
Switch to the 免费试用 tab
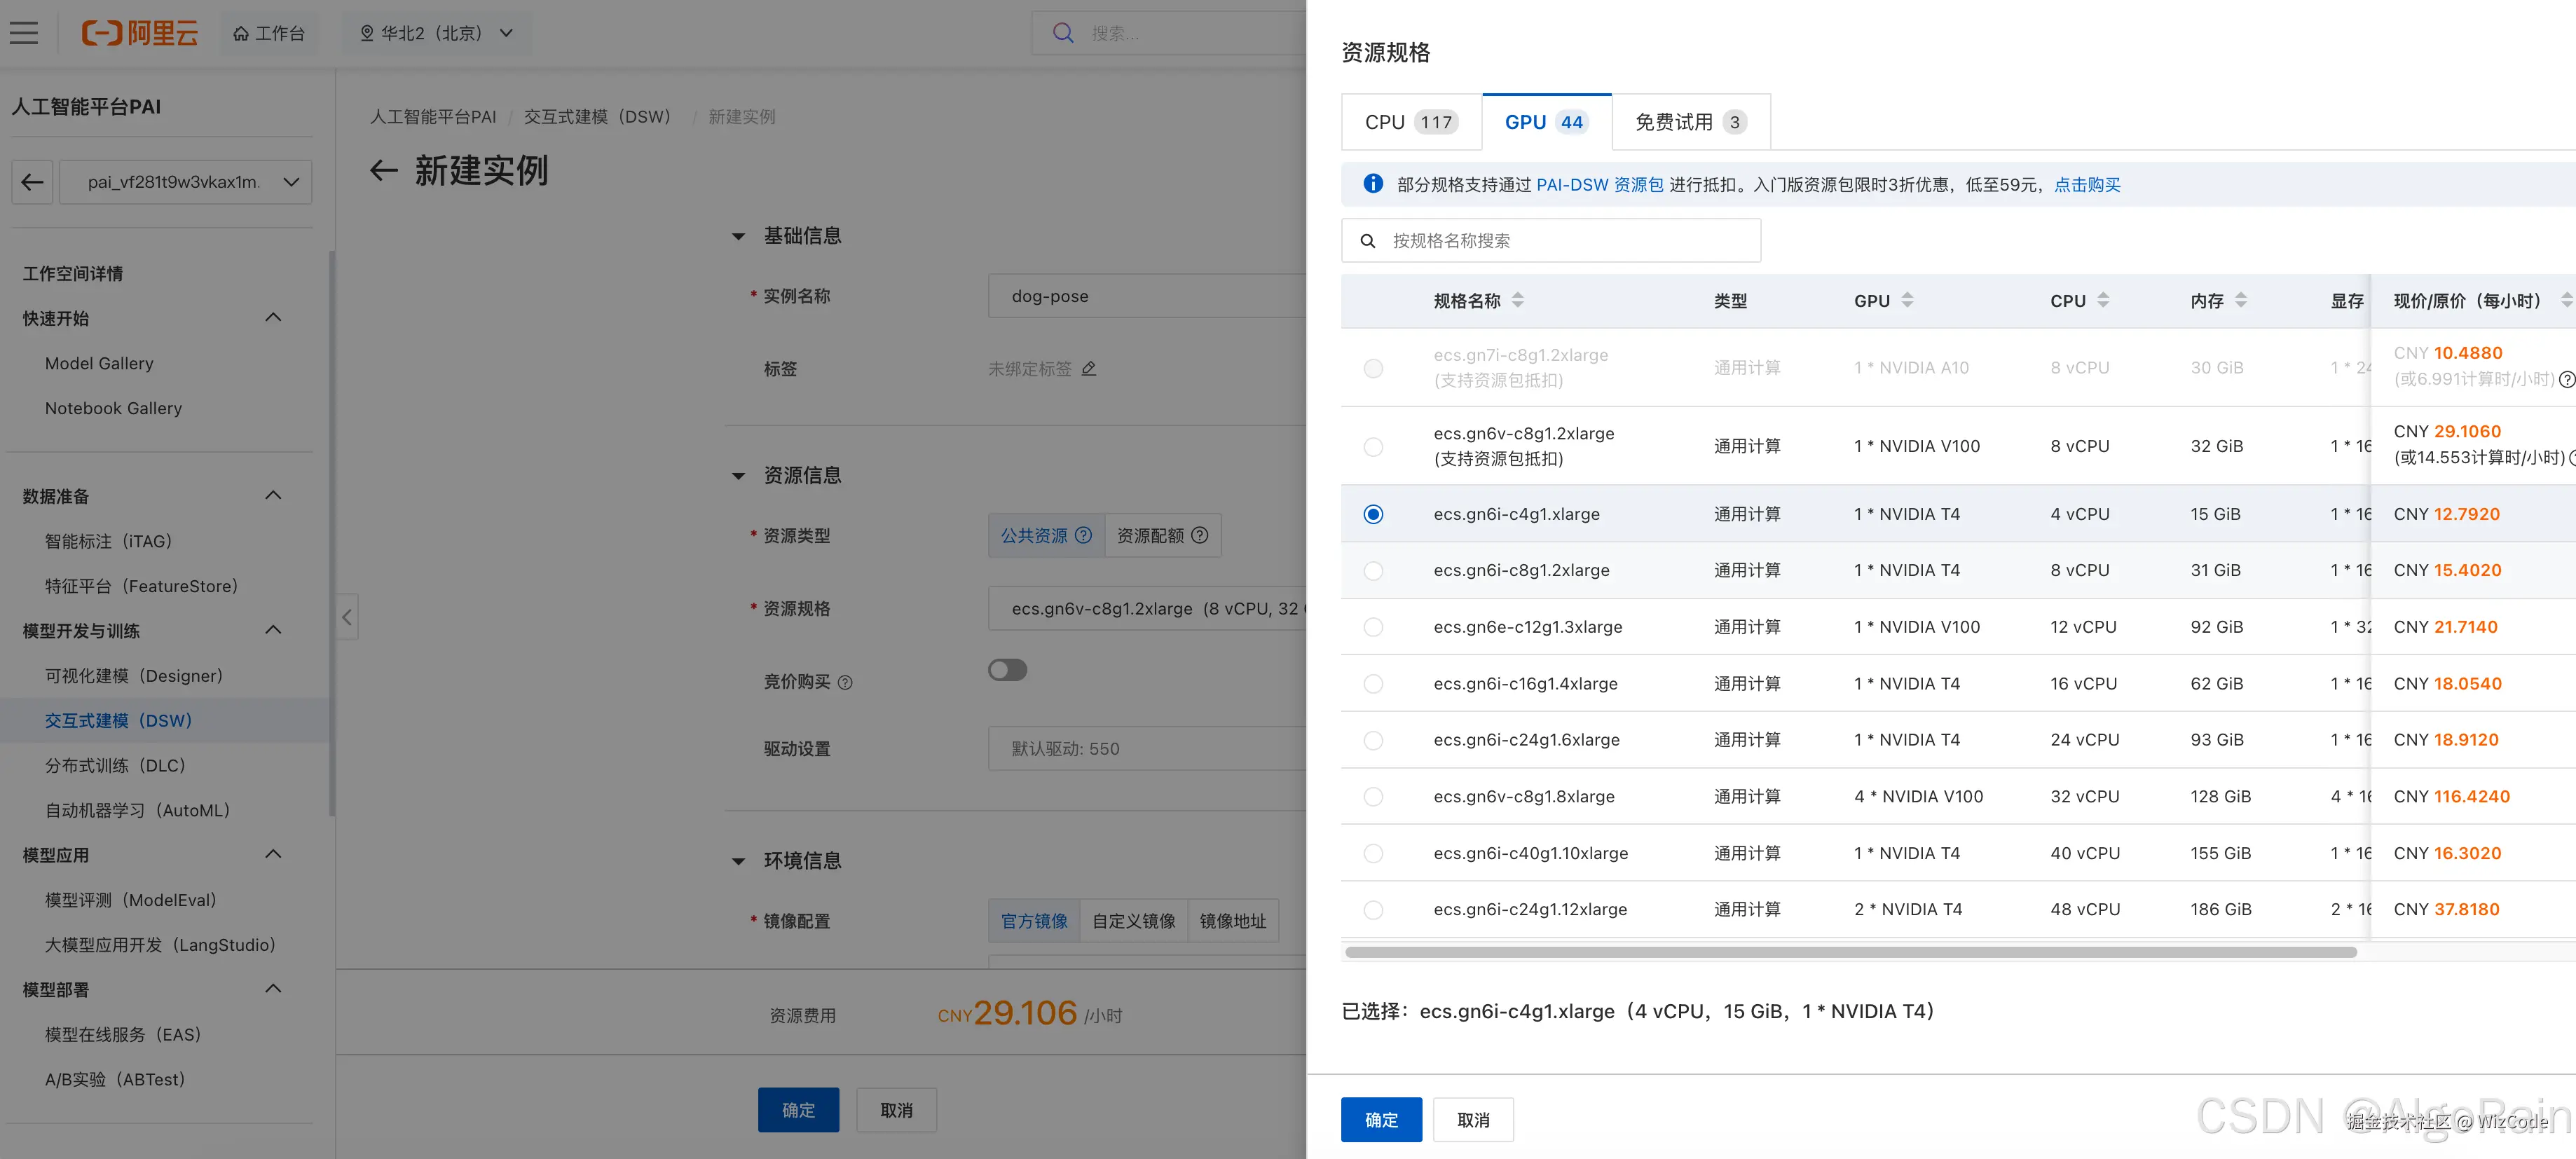[1690, 122]
